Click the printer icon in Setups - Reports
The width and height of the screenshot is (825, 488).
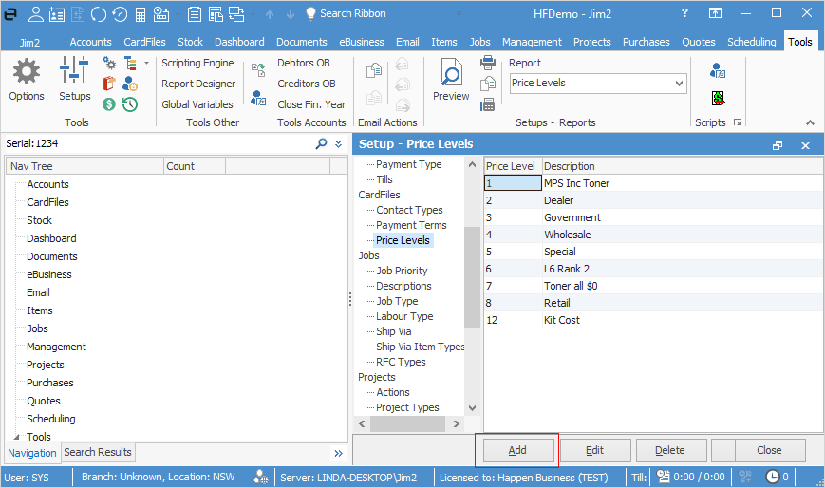(x=488, y=63)
